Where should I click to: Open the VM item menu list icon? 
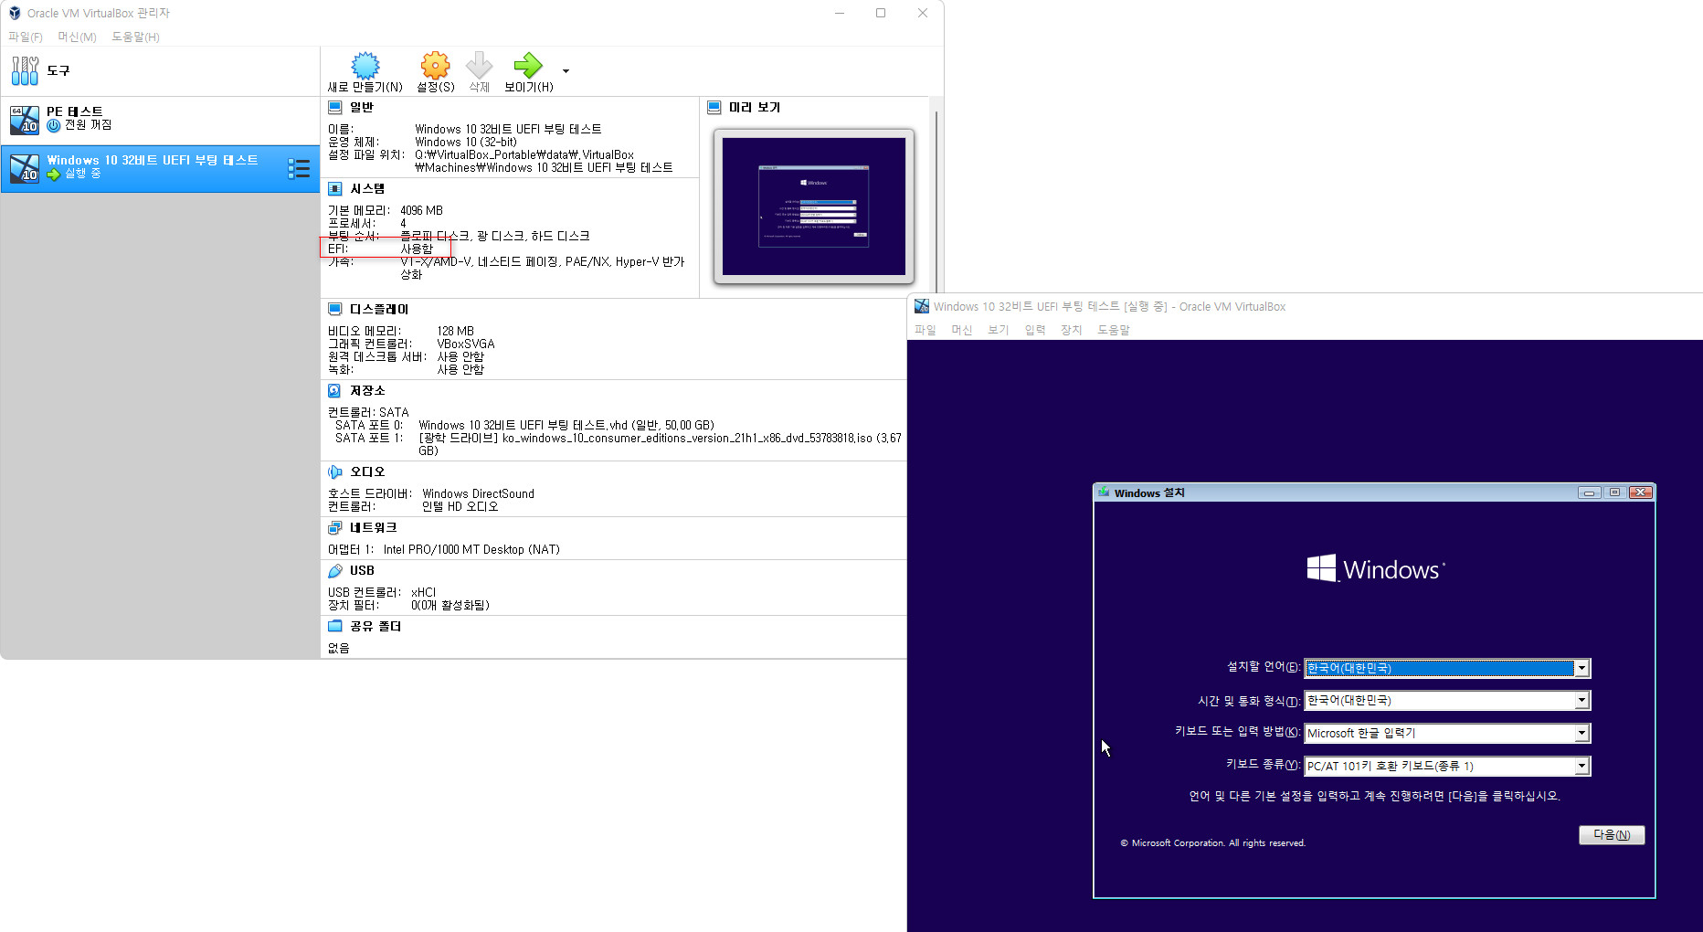[299, 168]
